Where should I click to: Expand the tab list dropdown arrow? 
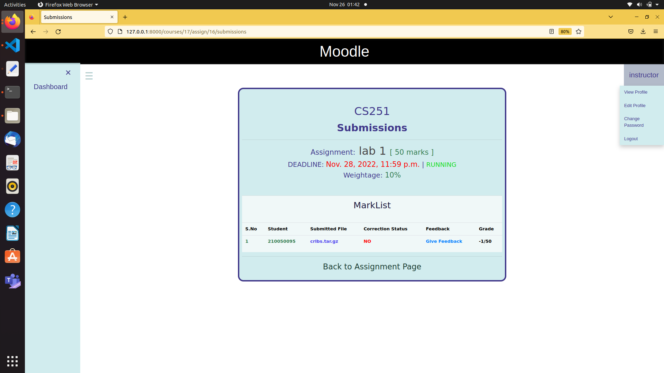(611, 17)
